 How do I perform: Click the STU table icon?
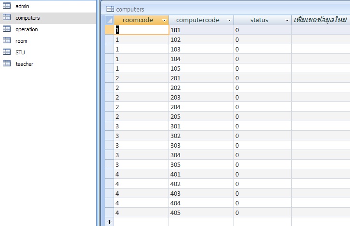(7, 52)
